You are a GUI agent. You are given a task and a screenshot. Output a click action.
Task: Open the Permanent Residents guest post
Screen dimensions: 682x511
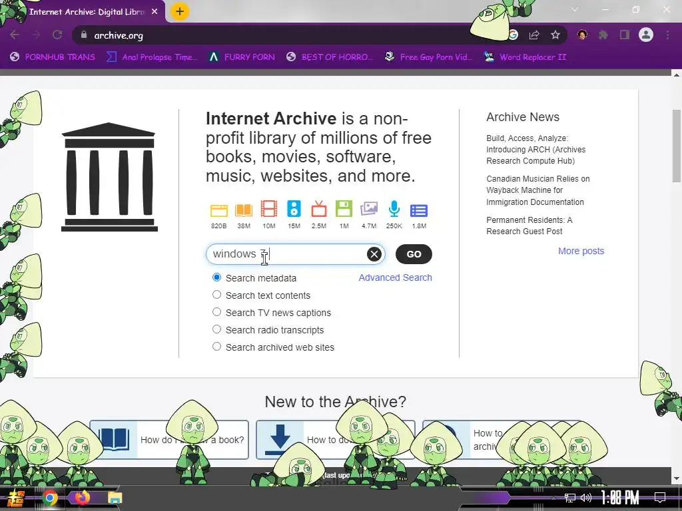(x=529, y=226)
